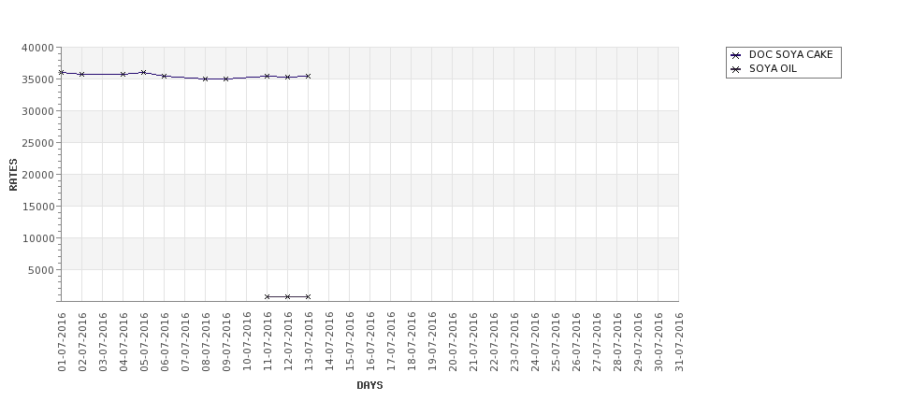Click the 19-07-2016 date label
Viewport: 912px width, 401px height.
coord(431,342)
